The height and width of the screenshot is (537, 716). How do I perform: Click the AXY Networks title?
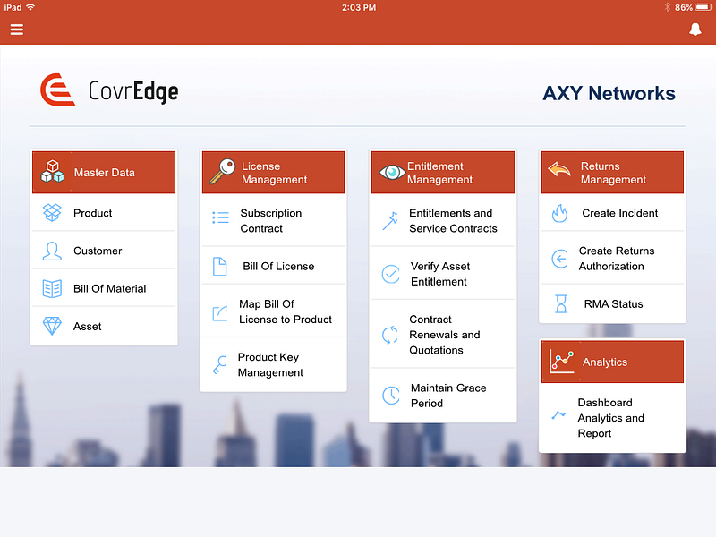(609, 93)
